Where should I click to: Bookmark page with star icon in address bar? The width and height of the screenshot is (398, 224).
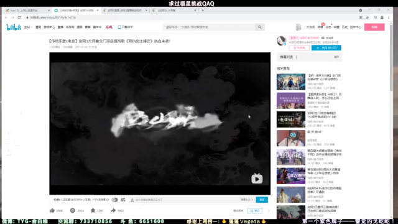coord(368,17)
